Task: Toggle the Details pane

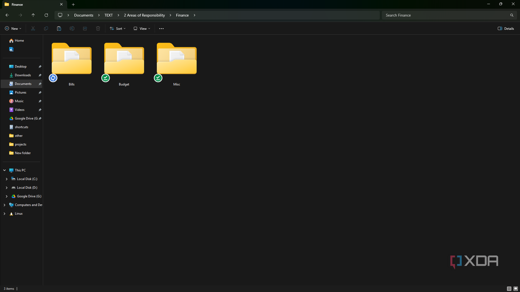Action: [506, 28]
